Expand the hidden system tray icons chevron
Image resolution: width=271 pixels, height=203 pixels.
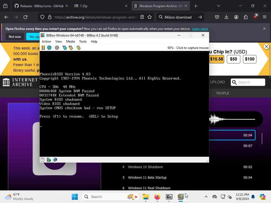(206, 197)
